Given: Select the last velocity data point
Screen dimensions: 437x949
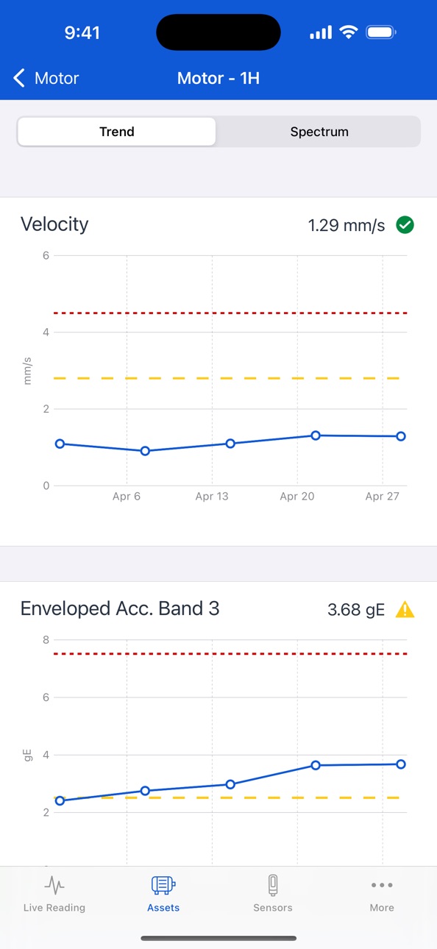Looking at the screenshot, I should tap(401, 436).
